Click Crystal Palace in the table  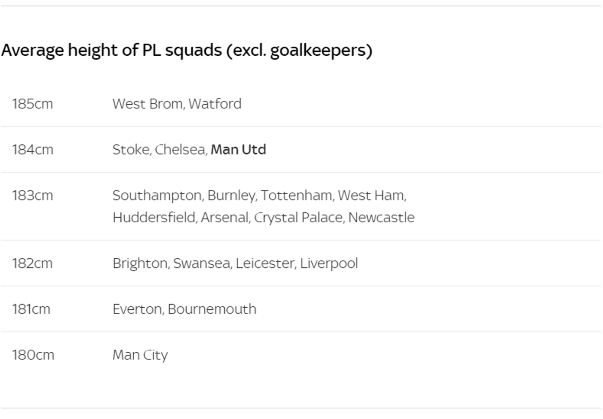click(299, 218)
